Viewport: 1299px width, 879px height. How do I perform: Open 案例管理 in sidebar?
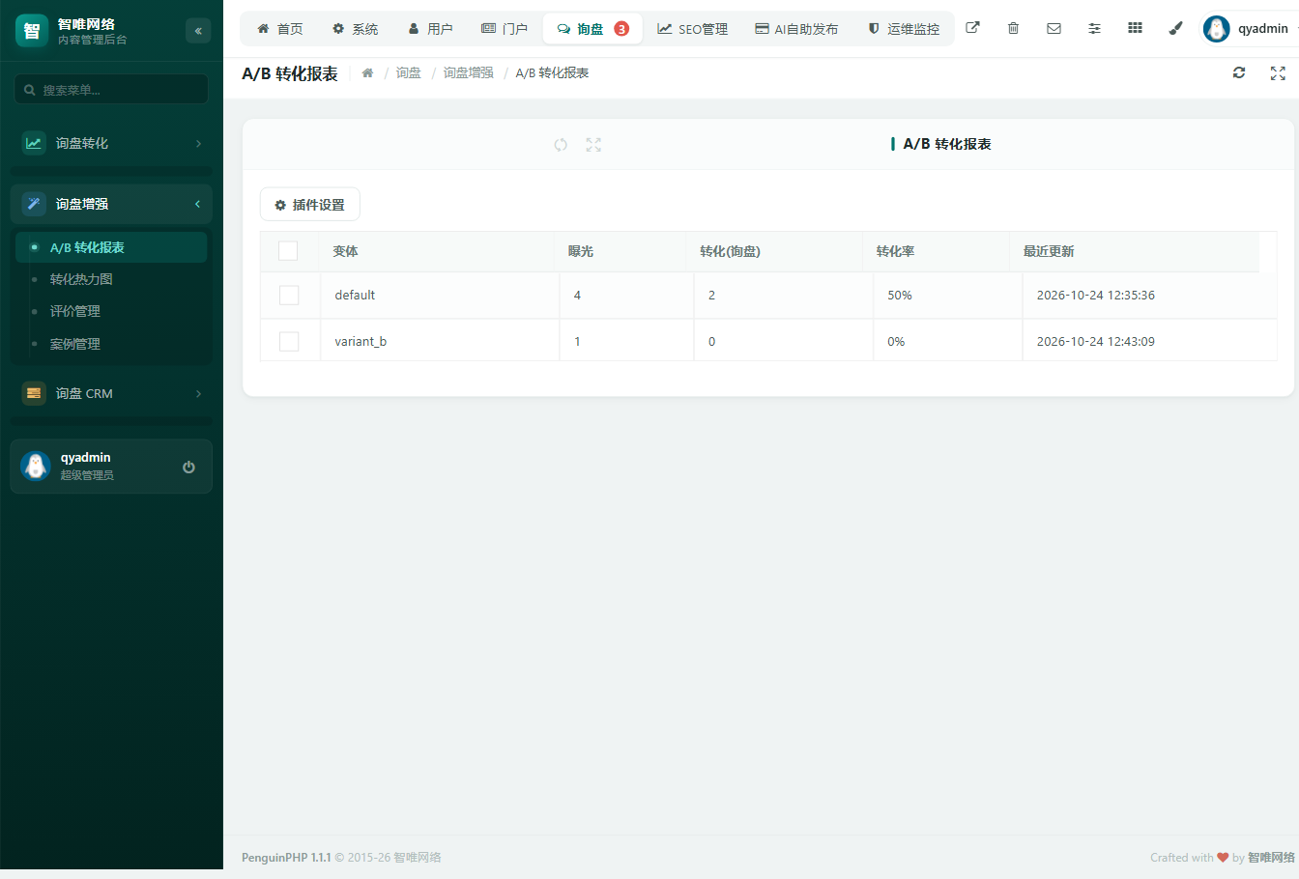pyautogui.click(x=111, y=344)
